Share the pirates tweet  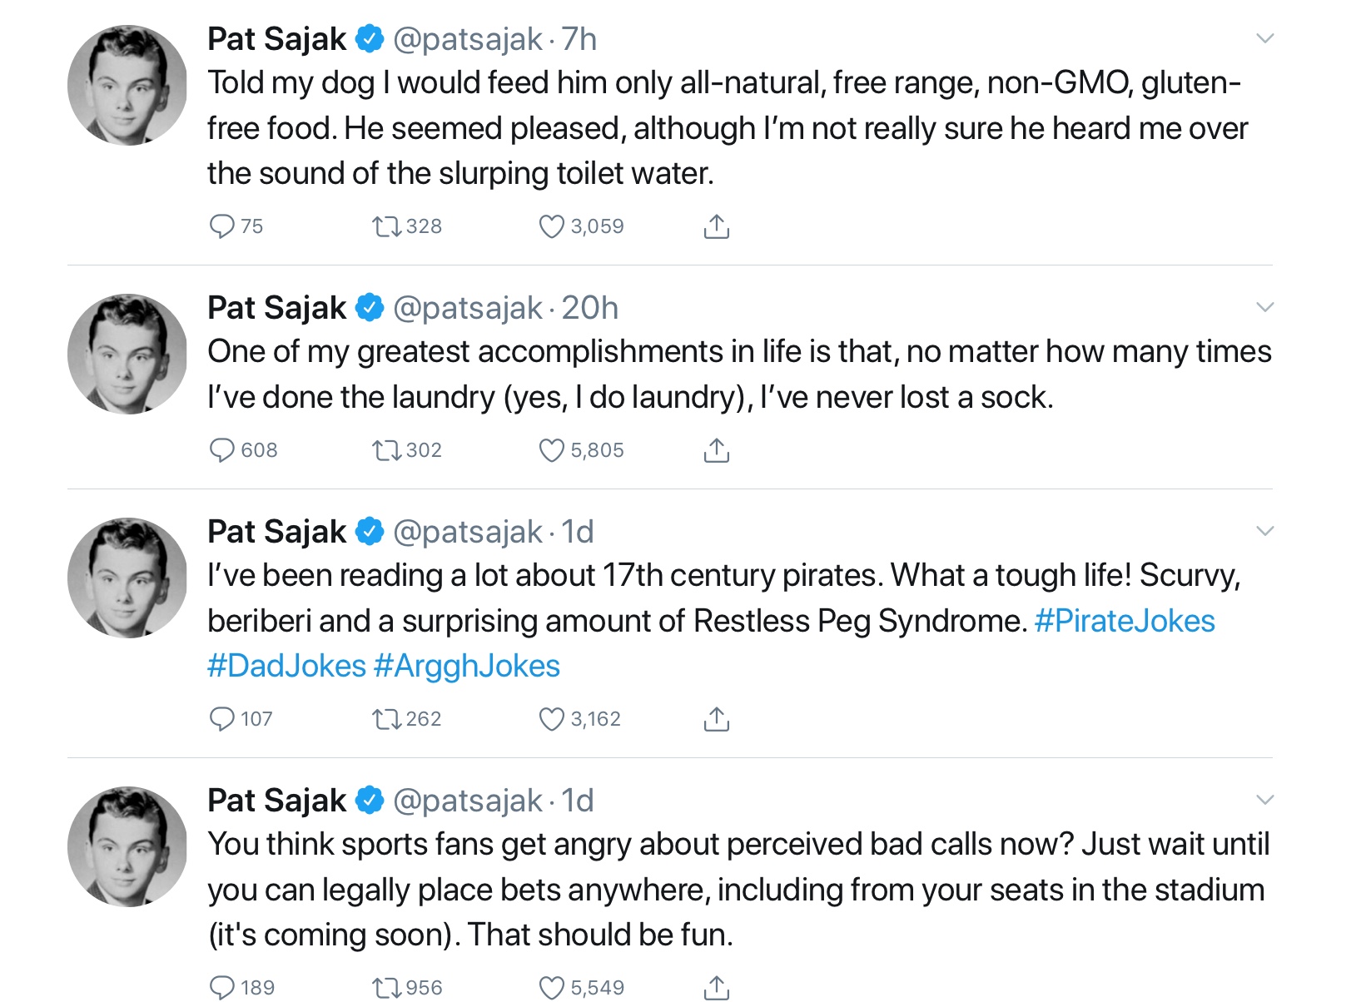[x=716, y=719]
